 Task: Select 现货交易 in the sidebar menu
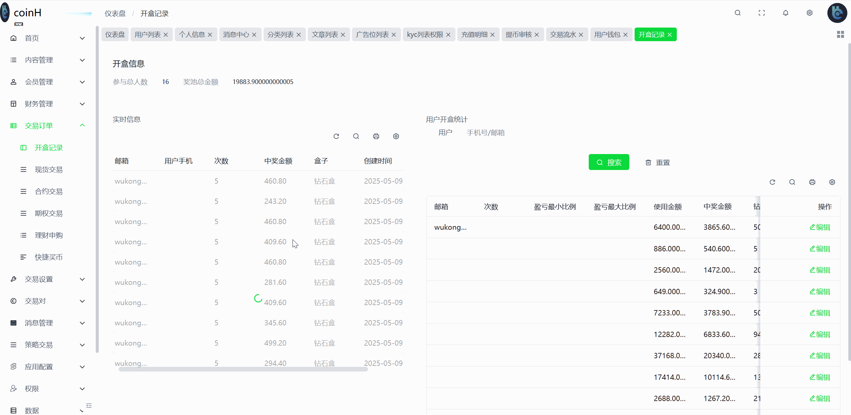(x=49, y=169)
